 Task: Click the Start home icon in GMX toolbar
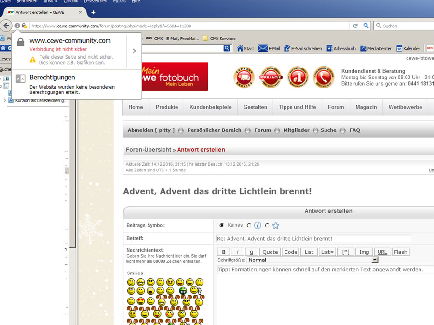tap(240, 48)
